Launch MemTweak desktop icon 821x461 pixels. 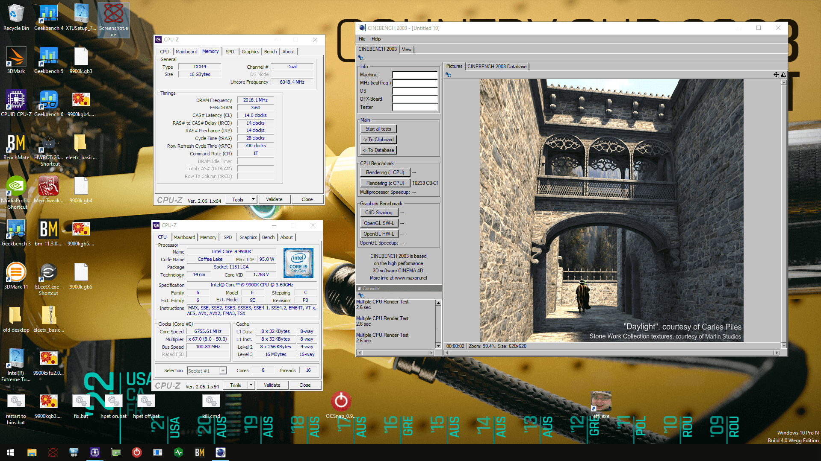coord(48,190)
